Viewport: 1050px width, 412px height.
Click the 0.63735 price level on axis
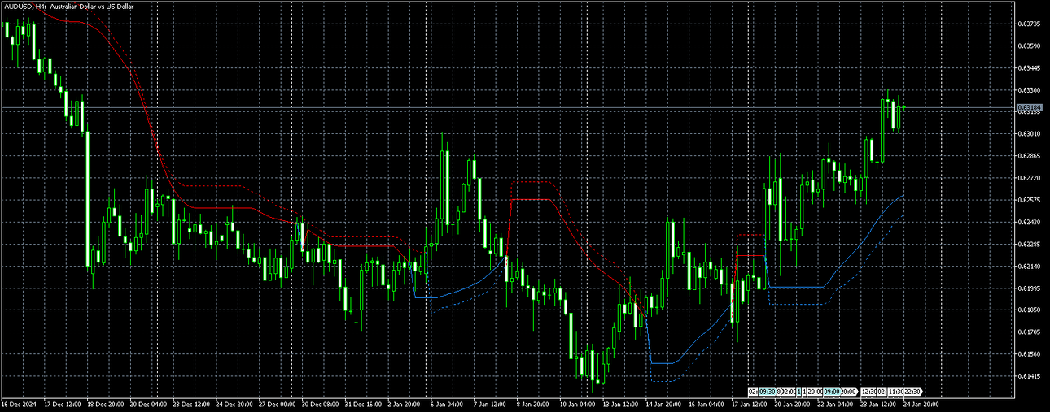click(1030, 24)
